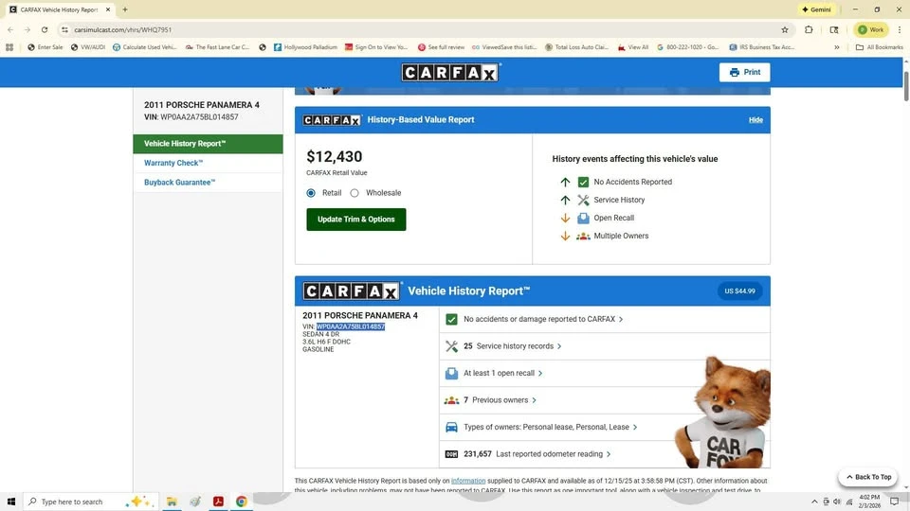Image resolution: width=910 pixels, height=511 pixels.
Task: Click green checkmark next to No Accidents Reported
Action: 583,182
